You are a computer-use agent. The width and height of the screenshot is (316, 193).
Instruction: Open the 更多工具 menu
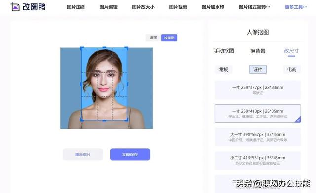click(296, 7)
